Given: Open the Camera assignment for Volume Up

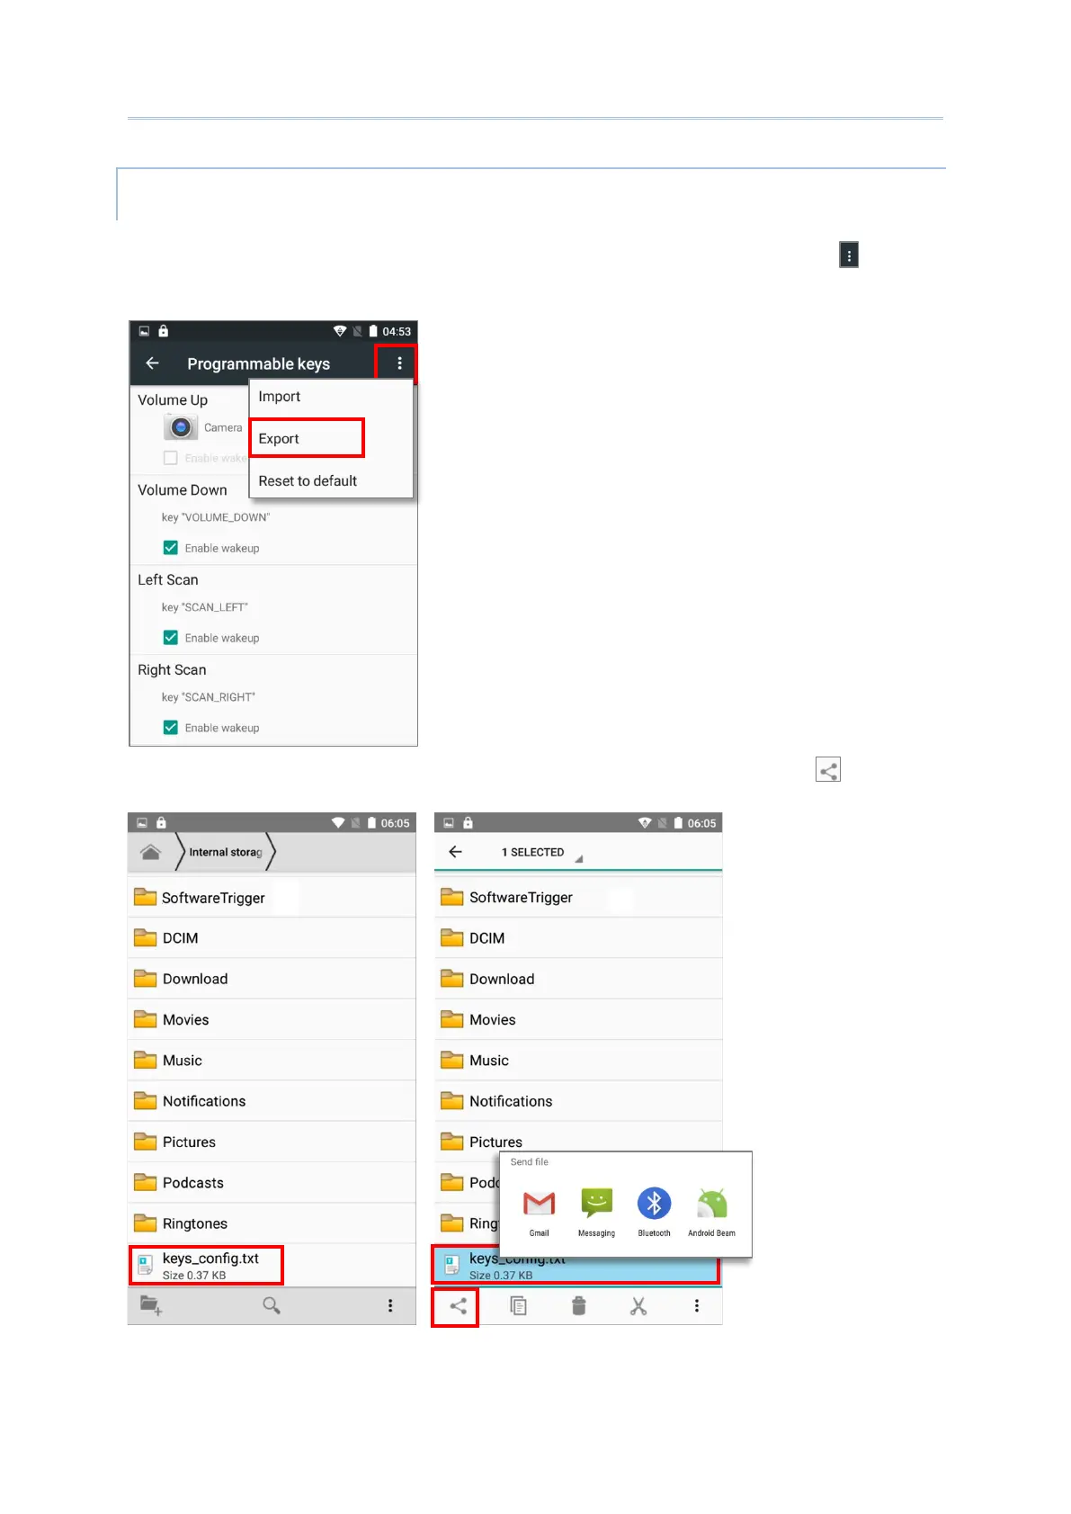Looking at the screenshot, I should pos(202,427).
